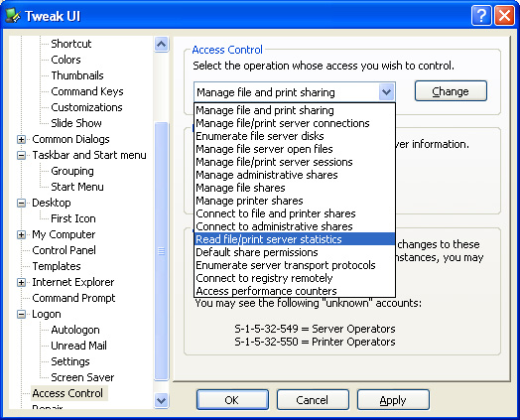Pick Connect to file and printer shares

(295, 213)
